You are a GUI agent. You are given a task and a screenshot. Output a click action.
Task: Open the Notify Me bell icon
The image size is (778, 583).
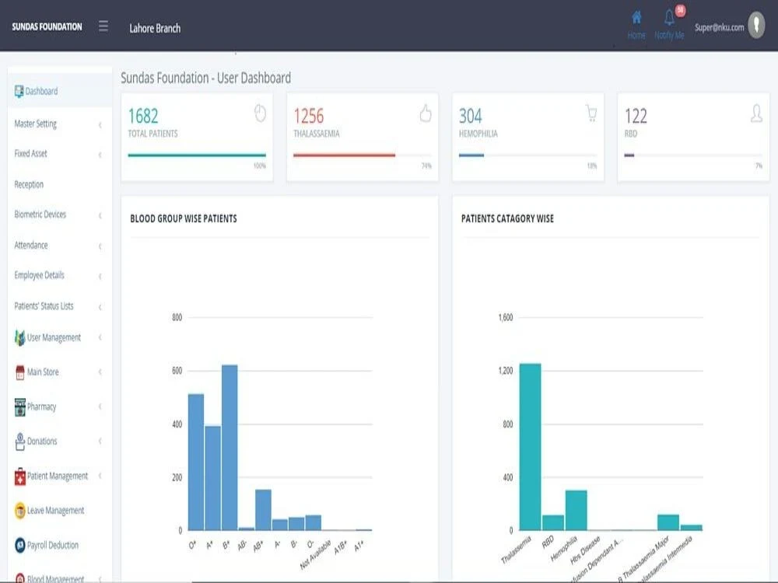[669, 18]
